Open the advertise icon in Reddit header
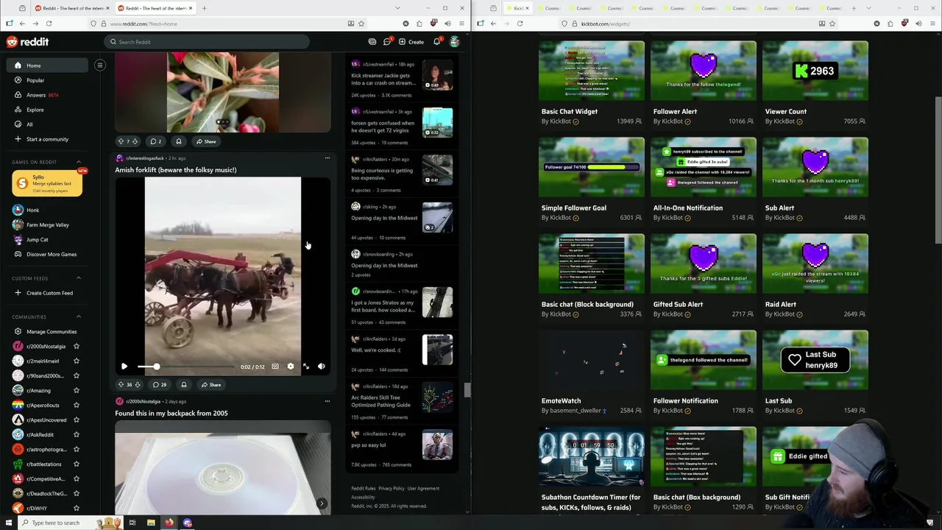The height and width of the screenshot is (530, 942). pyautogui.click(x=372, y=42)
